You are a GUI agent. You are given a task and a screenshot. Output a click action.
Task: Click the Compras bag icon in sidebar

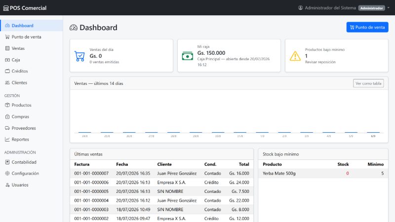[x=7, y=117]
